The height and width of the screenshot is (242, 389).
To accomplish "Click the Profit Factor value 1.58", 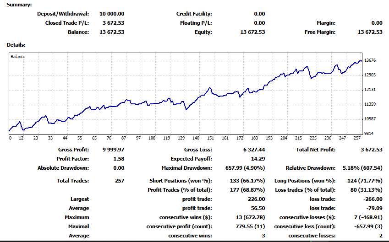I will coord(119,159).
